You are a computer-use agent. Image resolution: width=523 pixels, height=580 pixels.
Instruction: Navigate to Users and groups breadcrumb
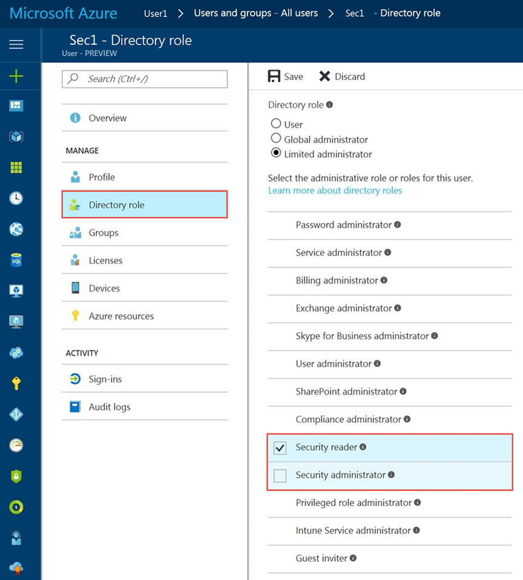(x=255, y=13)
